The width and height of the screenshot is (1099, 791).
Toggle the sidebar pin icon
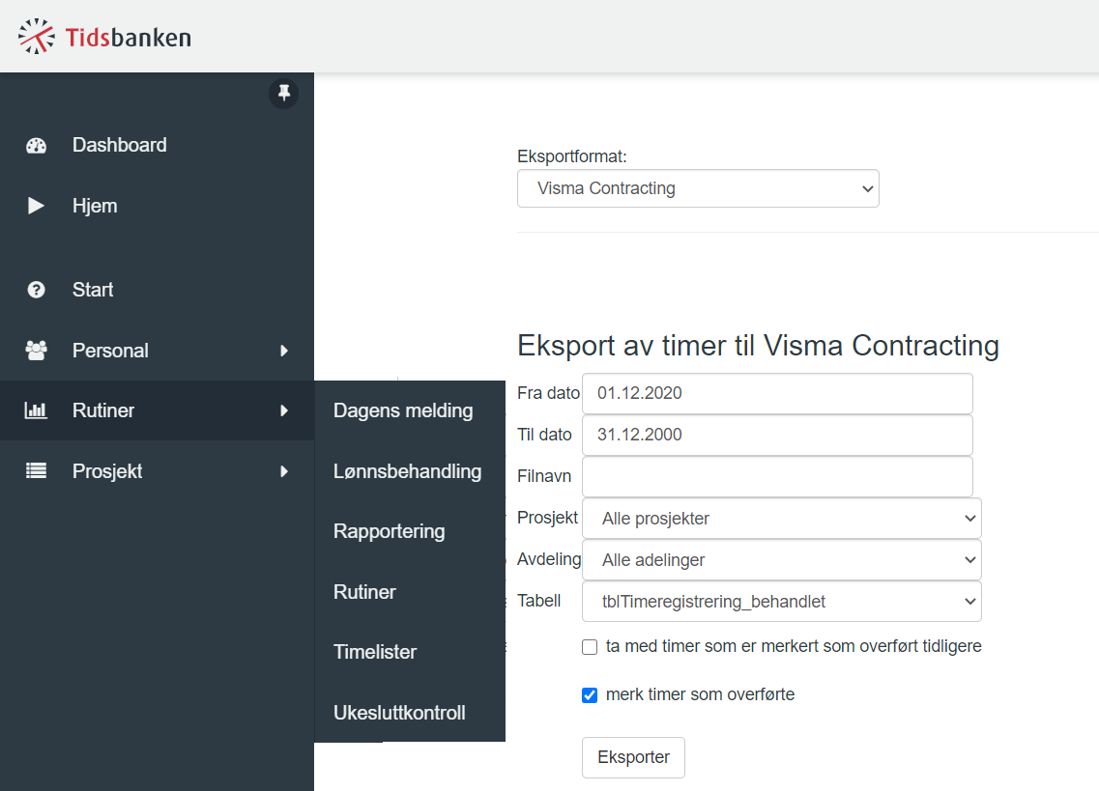tap(284, 93)
